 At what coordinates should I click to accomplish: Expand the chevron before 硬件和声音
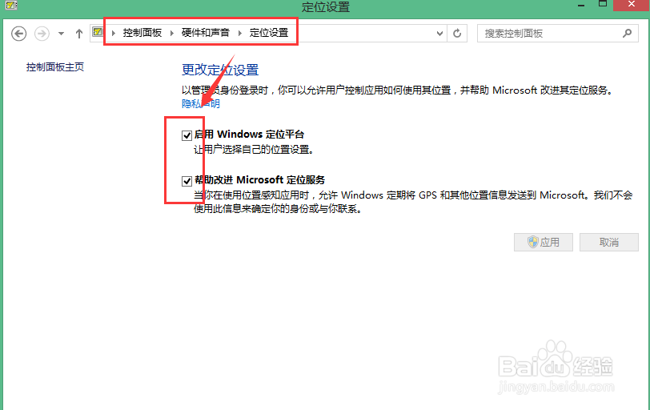(x=172, y=33)
